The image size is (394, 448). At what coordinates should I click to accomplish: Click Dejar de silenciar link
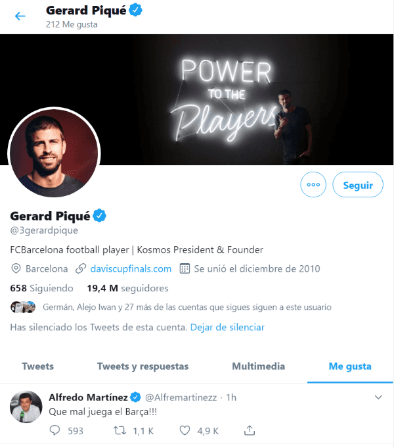click(x=227, y=327)
